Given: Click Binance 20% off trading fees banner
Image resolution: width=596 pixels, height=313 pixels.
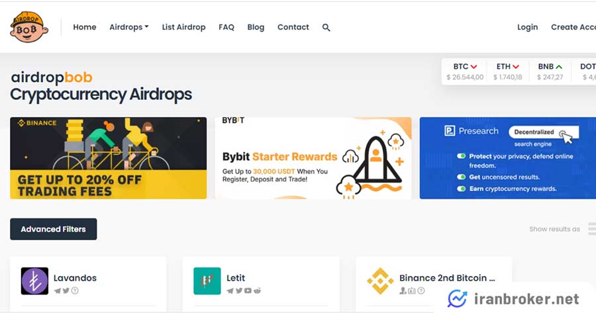Looking at the screenshot, I should 109,158.
